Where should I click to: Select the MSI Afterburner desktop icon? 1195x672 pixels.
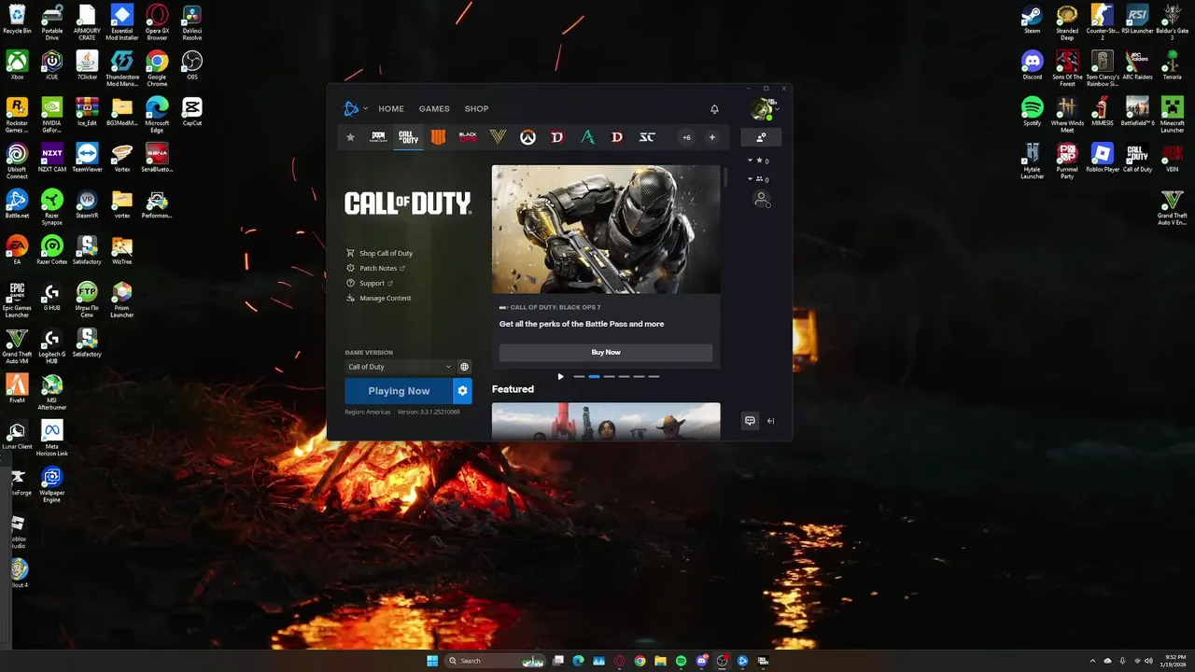pyautogui.click(x=51, y=391)
